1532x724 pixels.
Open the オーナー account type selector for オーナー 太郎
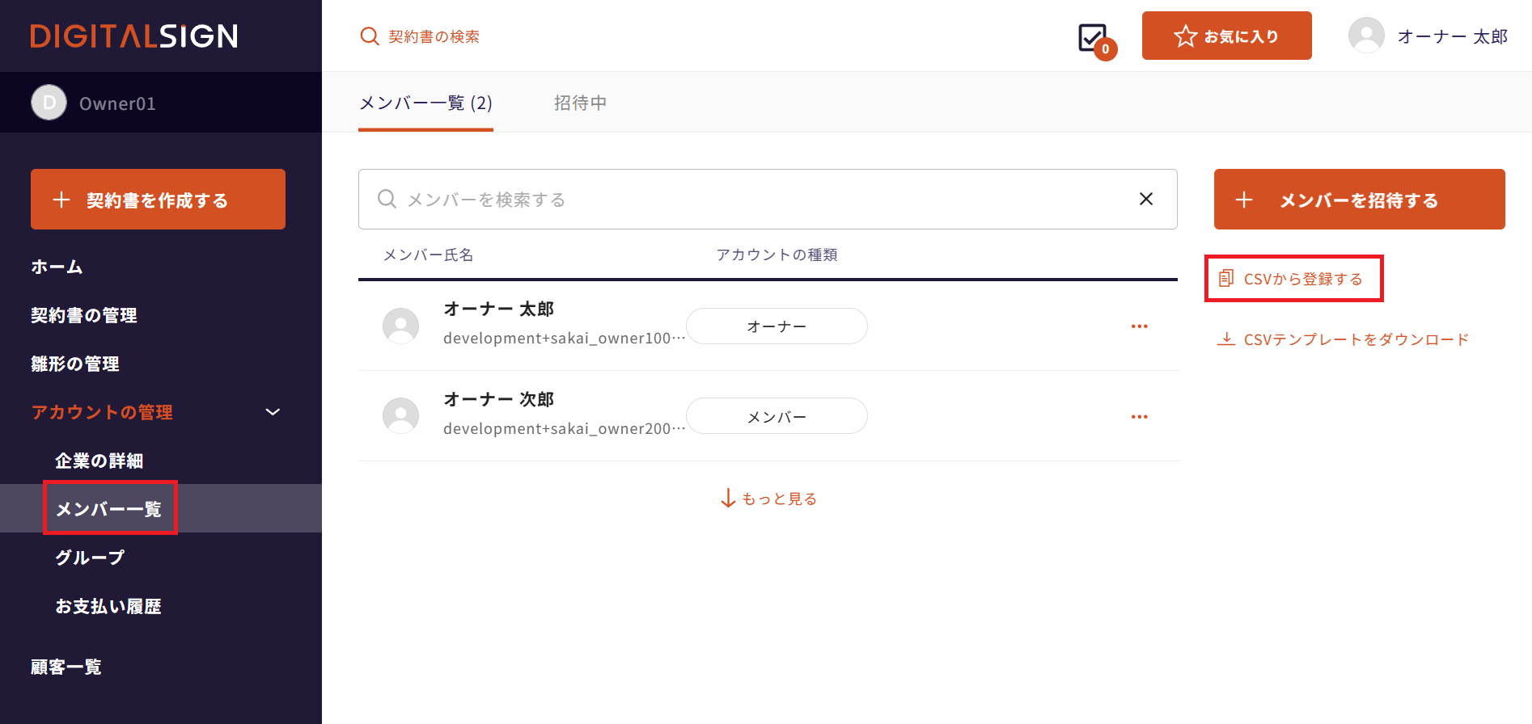pos(777,326)
